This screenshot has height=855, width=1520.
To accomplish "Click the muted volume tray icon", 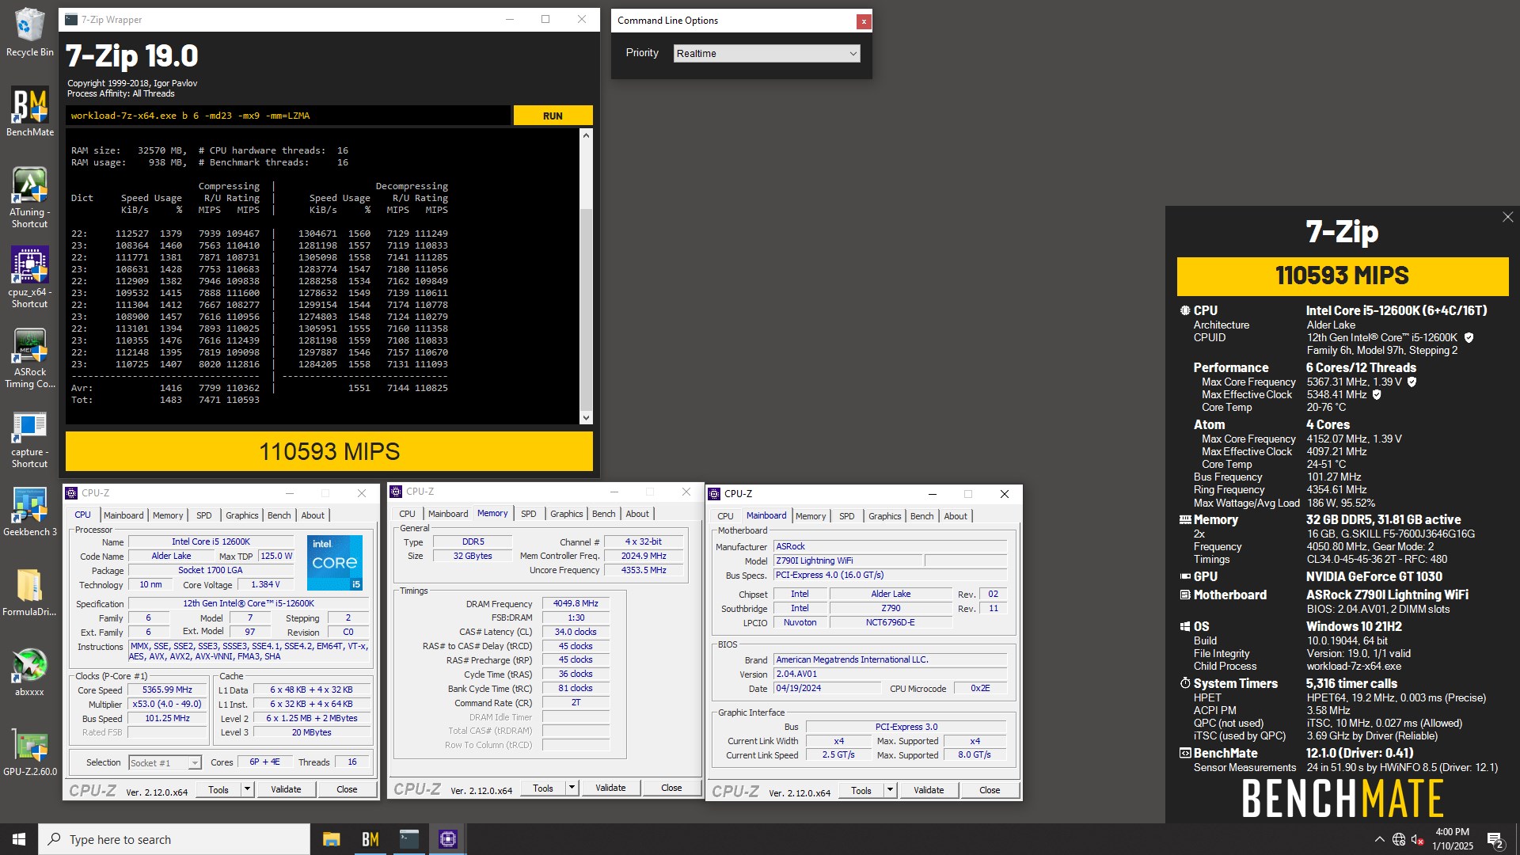I will pos(1418,839).
